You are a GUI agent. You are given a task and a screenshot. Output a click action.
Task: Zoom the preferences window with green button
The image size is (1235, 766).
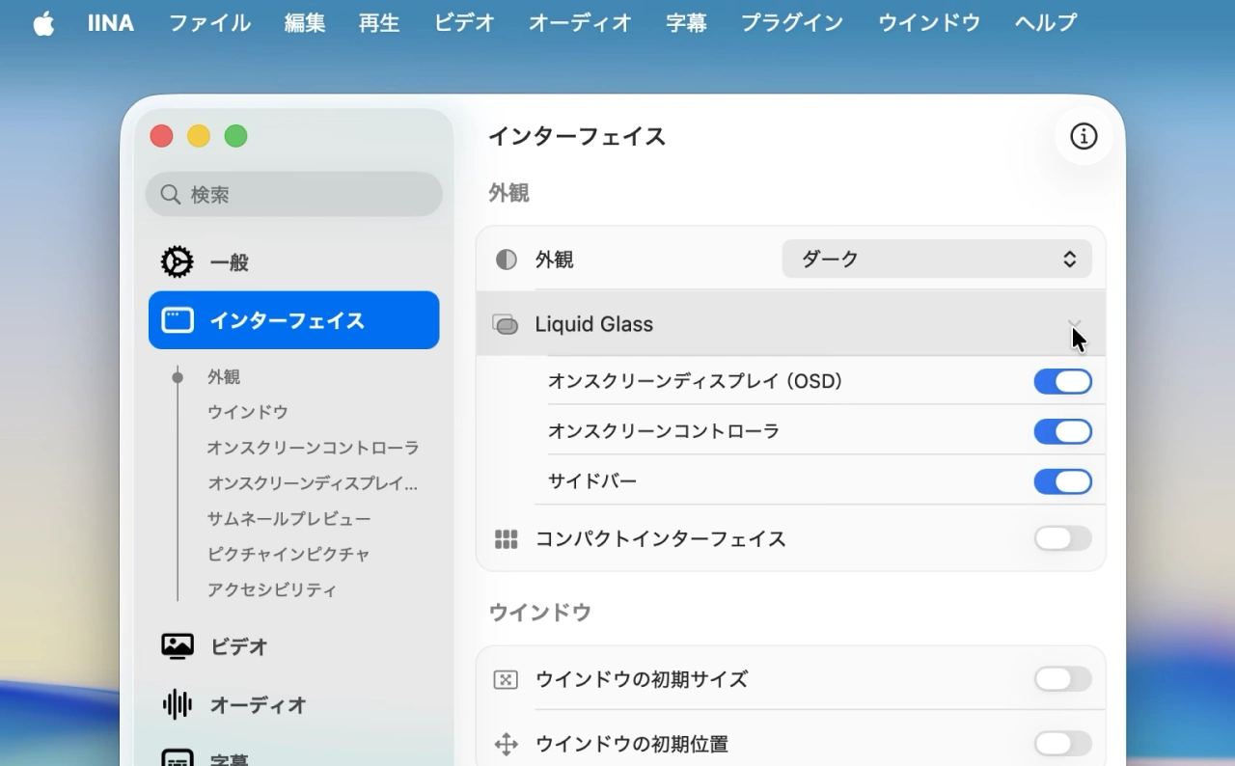point(235,136)
